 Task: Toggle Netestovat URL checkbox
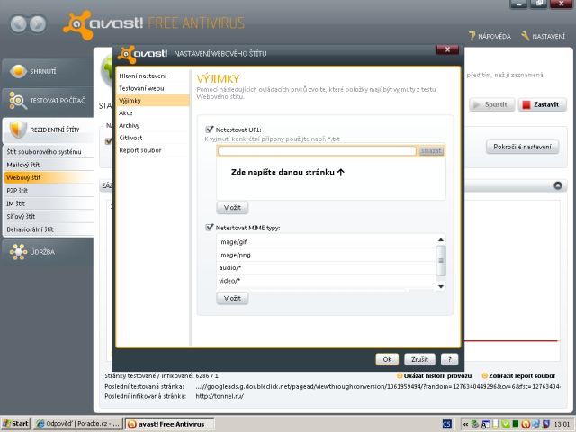(210, 130)
